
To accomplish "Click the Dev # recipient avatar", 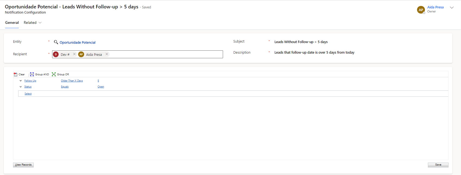I will pos(56,54).
